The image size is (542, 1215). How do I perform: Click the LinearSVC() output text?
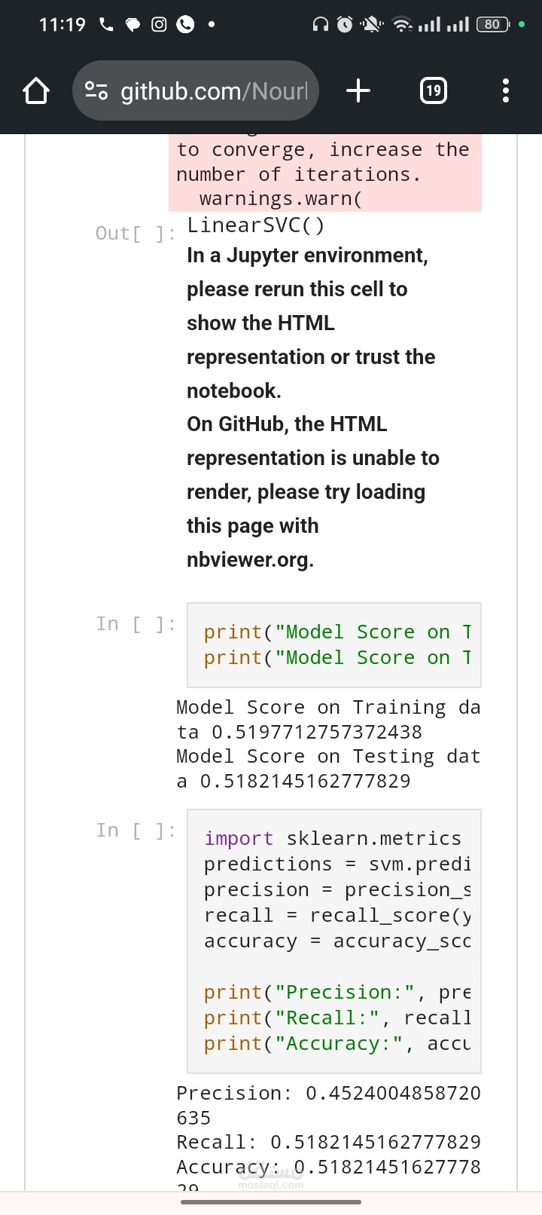(256, 225)
